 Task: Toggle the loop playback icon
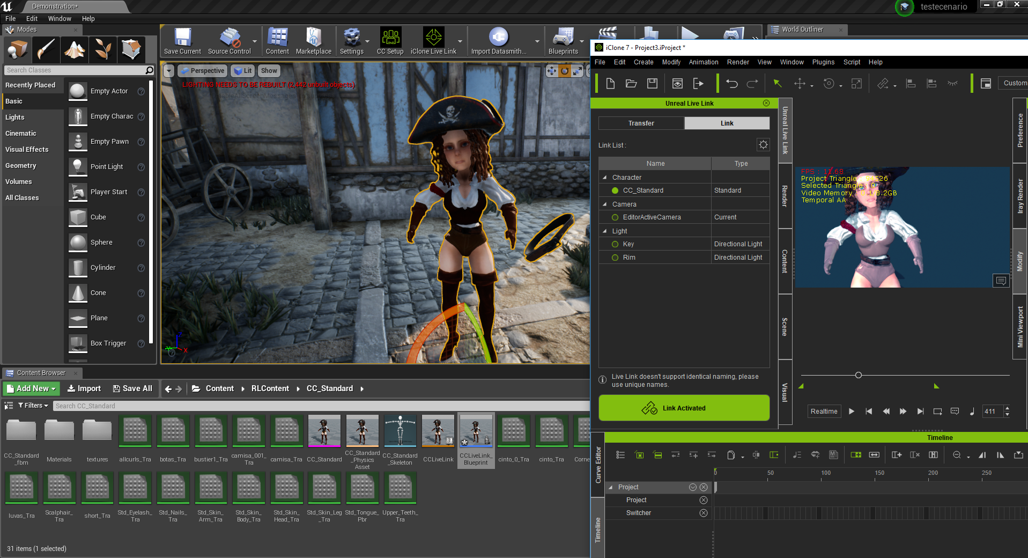(937, 412)
